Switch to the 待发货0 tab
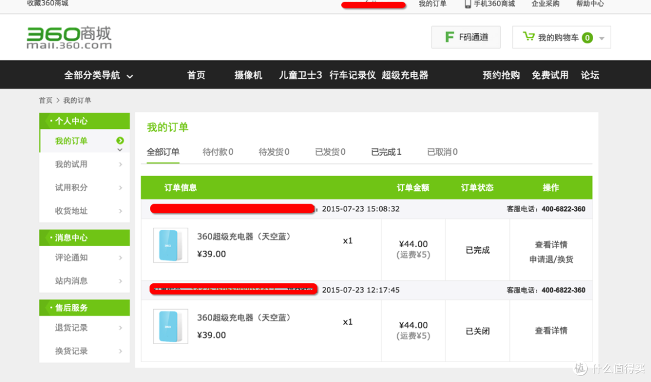 point(274,152)
